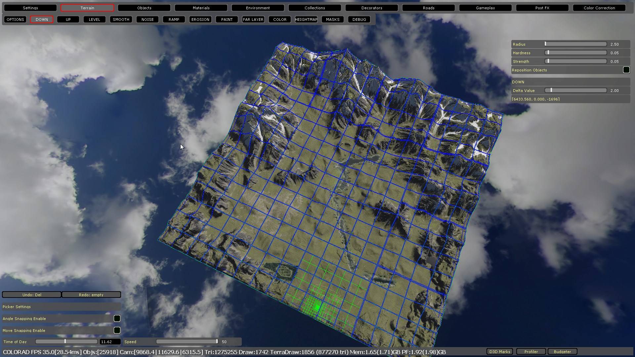Adjust the Strength slider
Image resolution: width=635 pixels, height=357 pixels.
[575, 61]
